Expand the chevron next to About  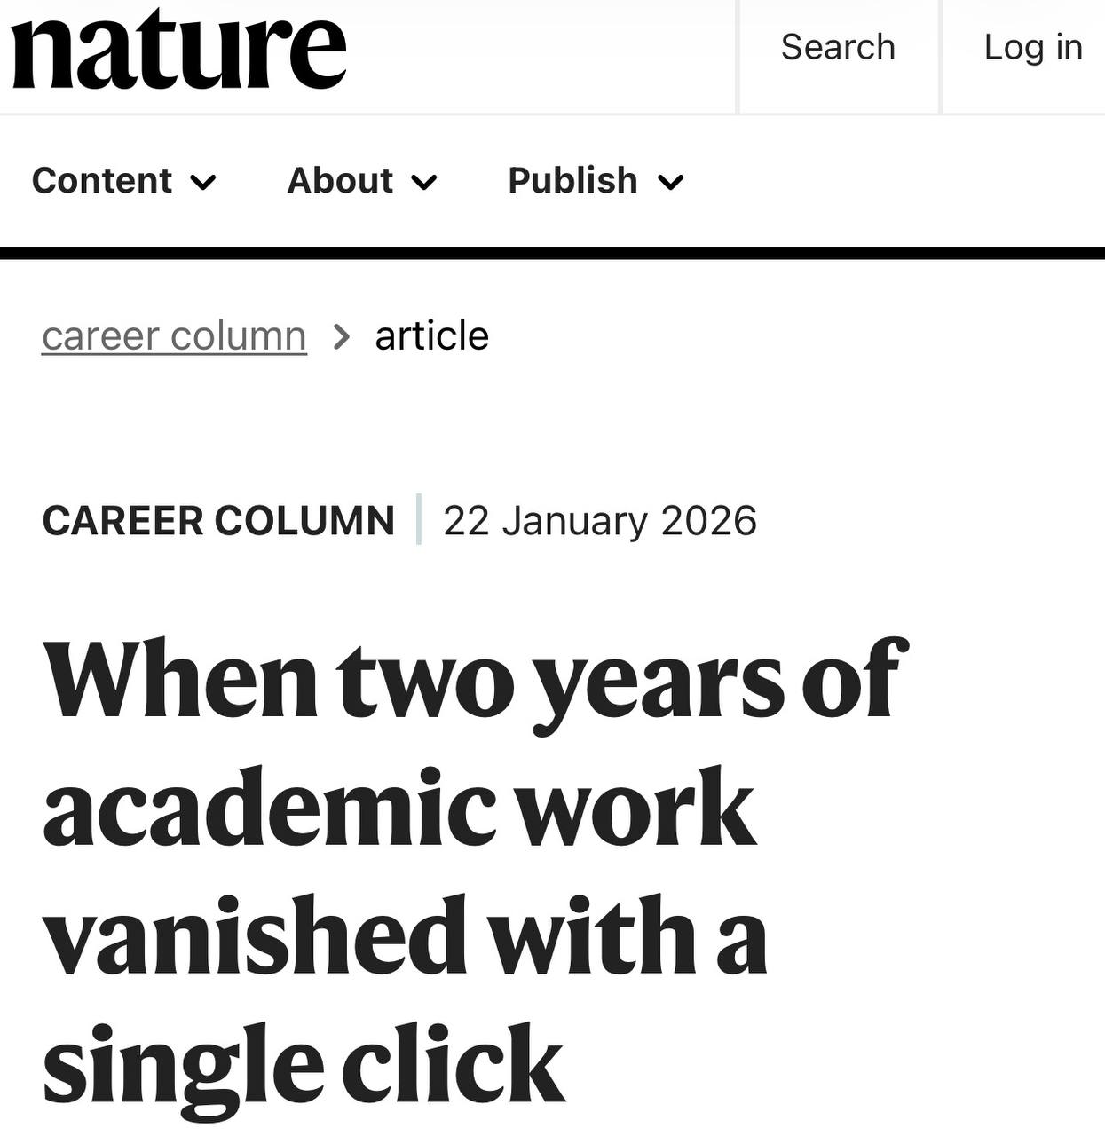click(x=425, y=183)
